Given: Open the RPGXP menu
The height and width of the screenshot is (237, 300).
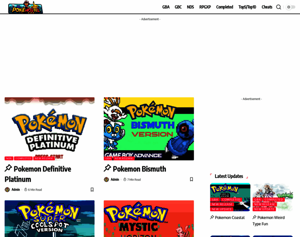Looking at the screenshot, I should coord(205,7).
